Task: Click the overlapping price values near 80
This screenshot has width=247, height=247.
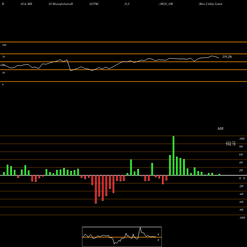Action: click(x=230, y=144)
